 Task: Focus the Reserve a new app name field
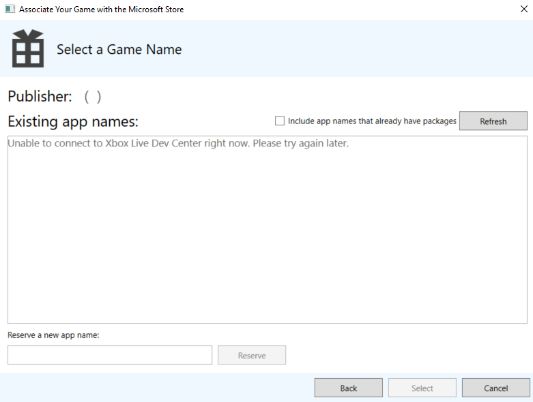click(x=110, y=355)
